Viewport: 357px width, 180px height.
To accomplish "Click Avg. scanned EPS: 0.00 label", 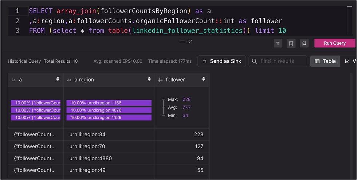I will pyautogui.click(x=118, y=61).
